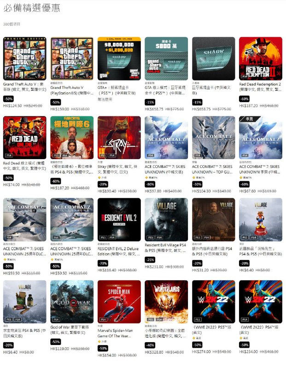Click the -80% discount badge on Ace Combat 7
Screen dimensions: 286x368
pos(150,184)
